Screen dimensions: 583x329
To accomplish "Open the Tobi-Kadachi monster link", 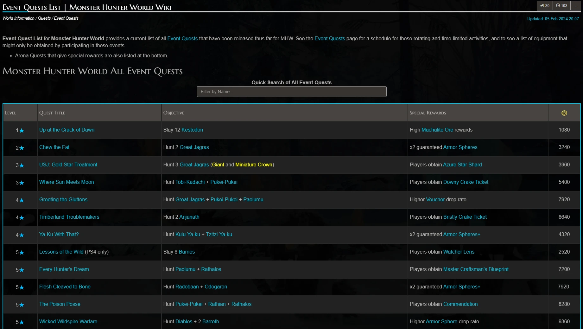I will [190, 182].
